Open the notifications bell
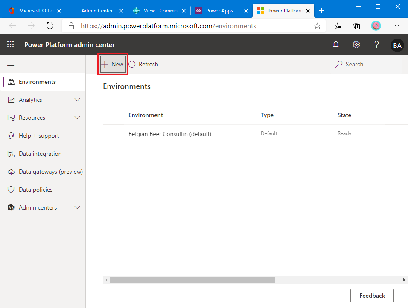 click(x=336, y=44)
